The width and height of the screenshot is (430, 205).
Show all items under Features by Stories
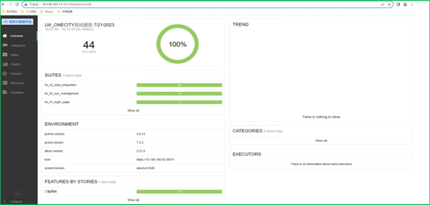pos(133,200)
